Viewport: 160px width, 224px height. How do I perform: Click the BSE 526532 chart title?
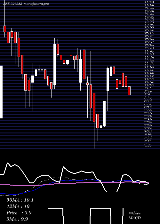click(26, 4)
